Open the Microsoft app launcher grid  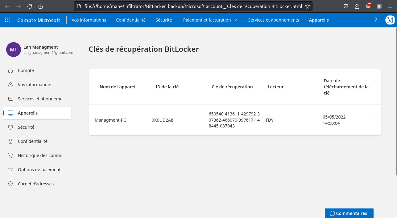tap(7, 20)
